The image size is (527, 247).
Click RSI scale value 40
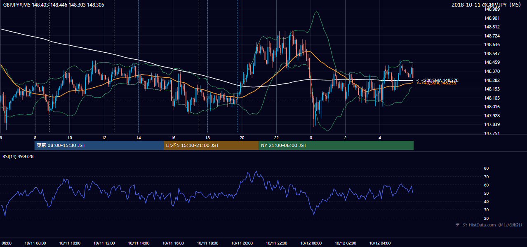coord(486,201)
